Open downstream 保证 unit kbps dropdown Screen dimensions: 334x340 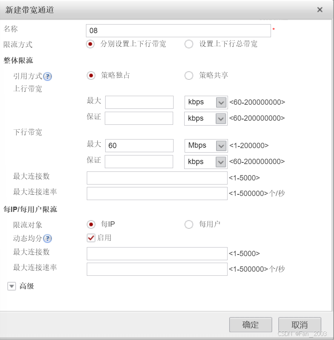pyautogui.click(x=206, y=162)
